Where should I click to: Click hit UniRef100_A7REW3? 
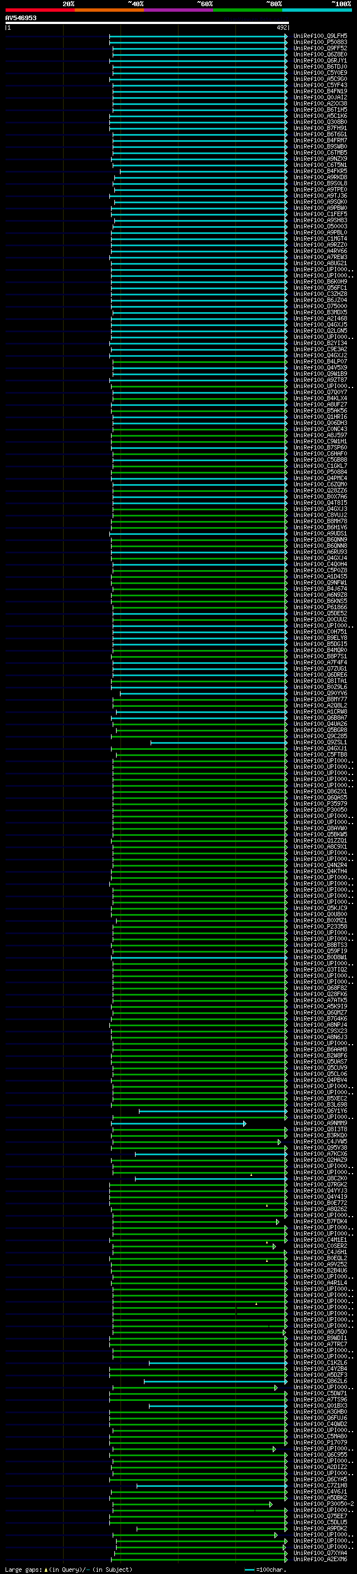pos(320,257)
